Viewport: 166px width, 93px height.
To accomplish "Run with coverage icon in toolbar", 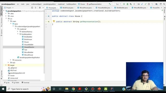I will pos(131,4).
